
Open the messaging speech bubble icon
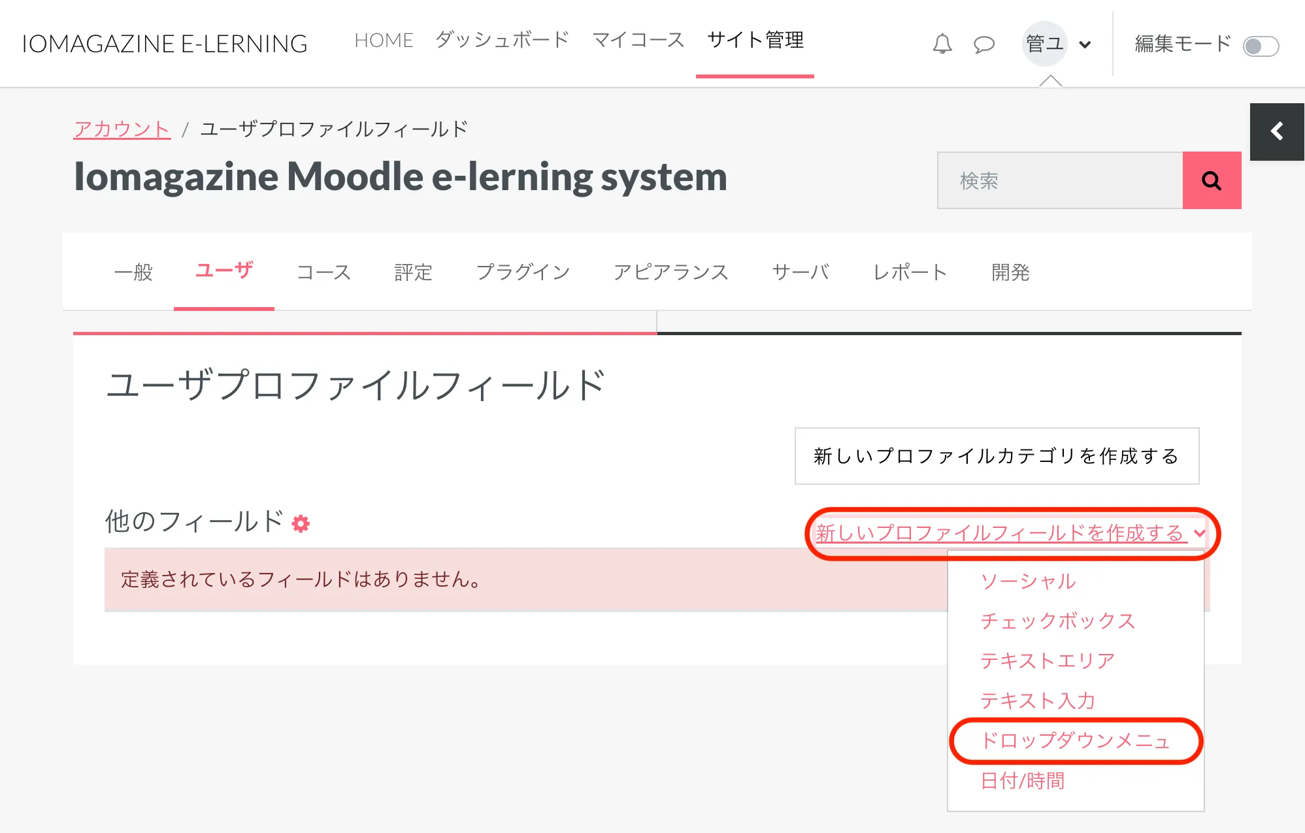click(983, 44)
